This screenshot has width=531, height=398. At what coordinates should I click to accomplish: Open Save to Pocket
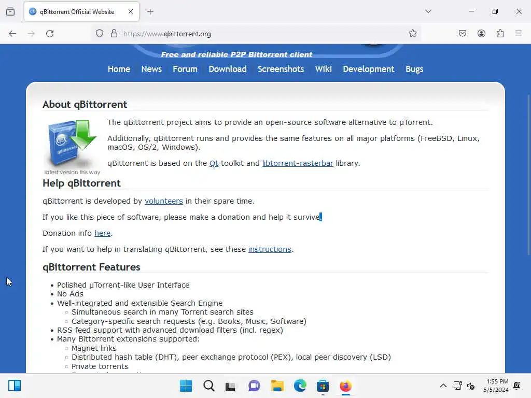pos(462,34)
